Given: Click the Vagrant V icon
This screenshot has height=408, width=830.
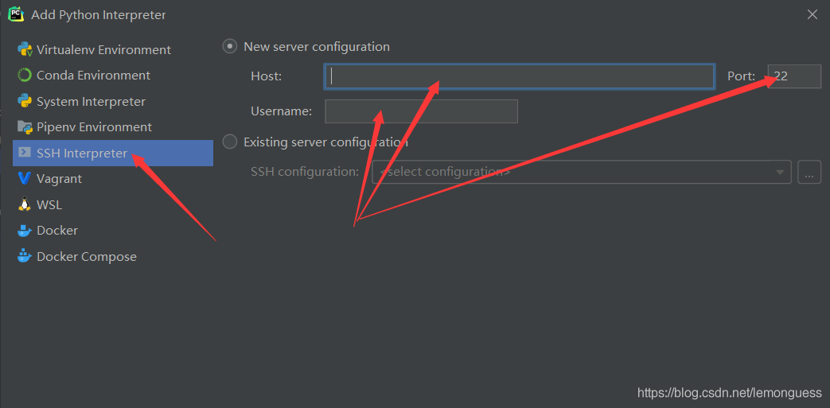Looking at the screenshot, I should (24, 179).
